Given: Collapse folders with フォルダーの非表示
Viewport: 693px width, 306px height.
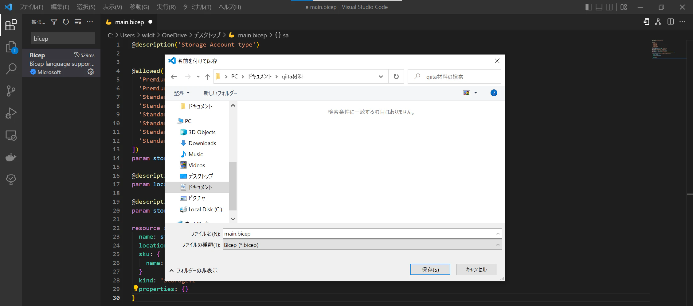Looking at the screenshot, I should [x=194, y=270].
